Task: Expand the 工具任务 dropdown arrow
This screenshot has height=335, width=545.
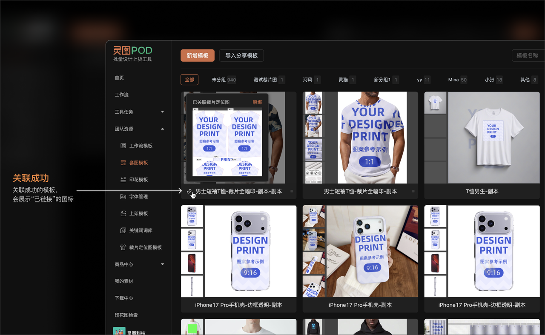Action: coord(162,112)
